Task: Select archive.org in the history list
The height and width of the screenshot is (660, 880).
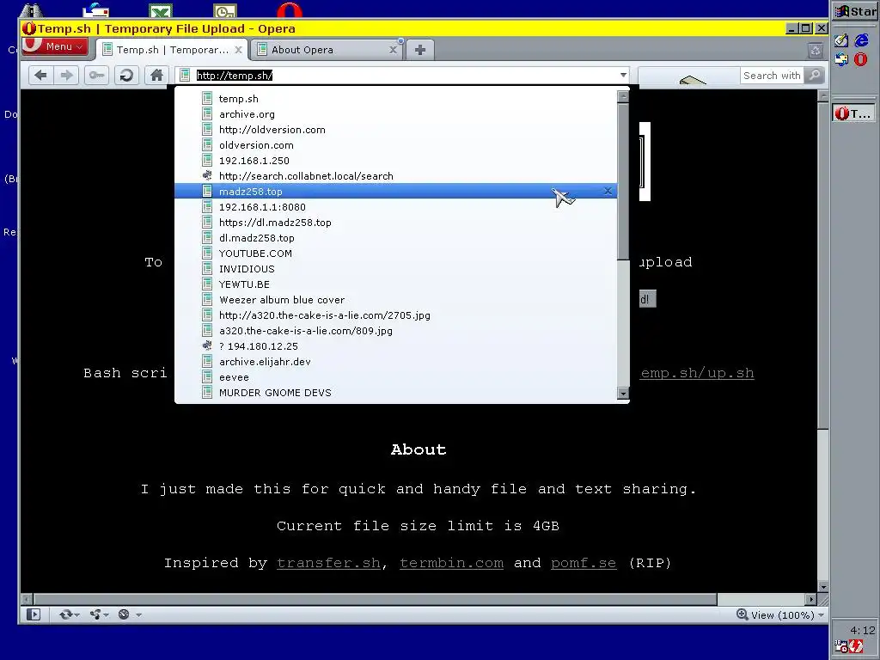Action: pyautogui.click(x=395, y=114)
